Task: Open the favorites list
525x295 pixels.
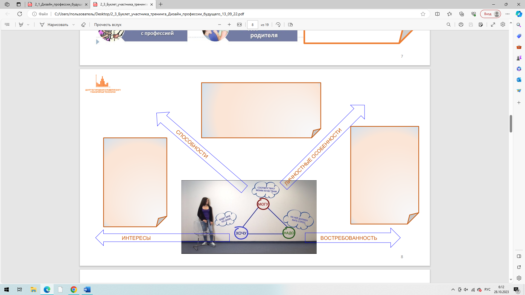Action: [450, 14]
